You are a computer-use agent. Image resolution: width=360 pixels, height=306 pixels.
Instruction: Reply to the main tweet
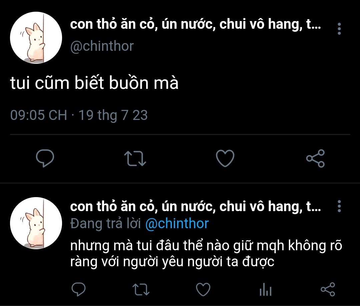(45, 158)
